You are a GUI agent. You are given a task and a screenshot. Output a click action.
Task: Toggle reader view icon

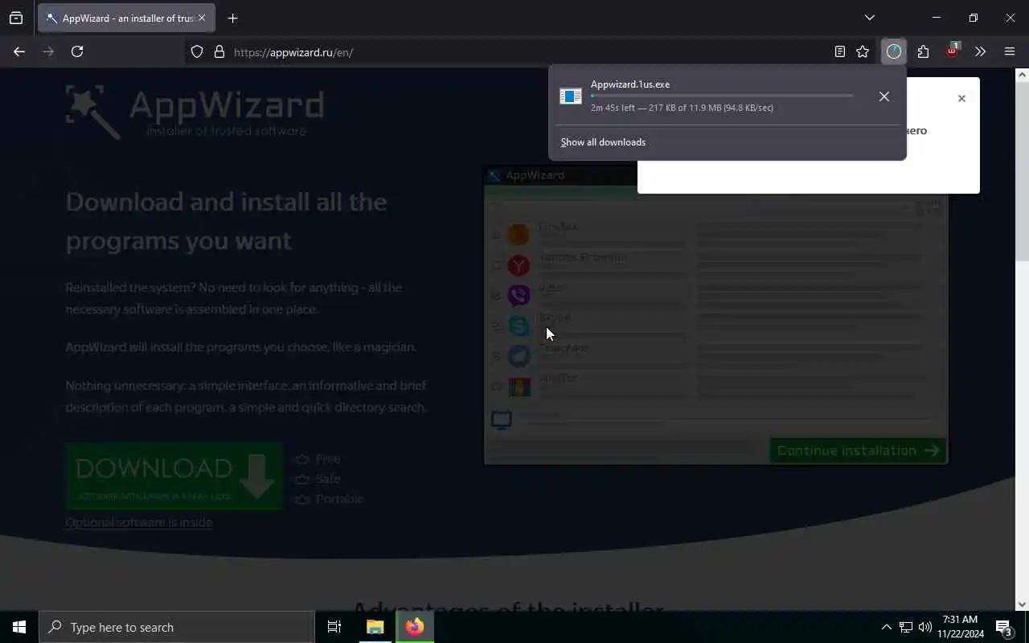point(840,51)
